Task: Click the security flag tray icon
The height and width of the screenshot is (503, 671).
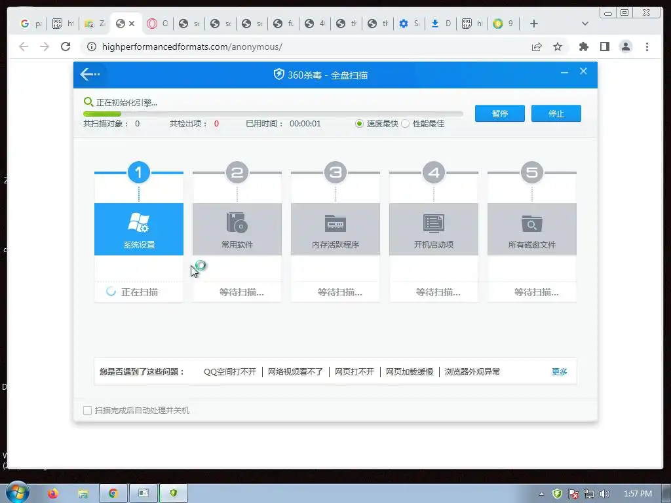Action: click(573, 494)
